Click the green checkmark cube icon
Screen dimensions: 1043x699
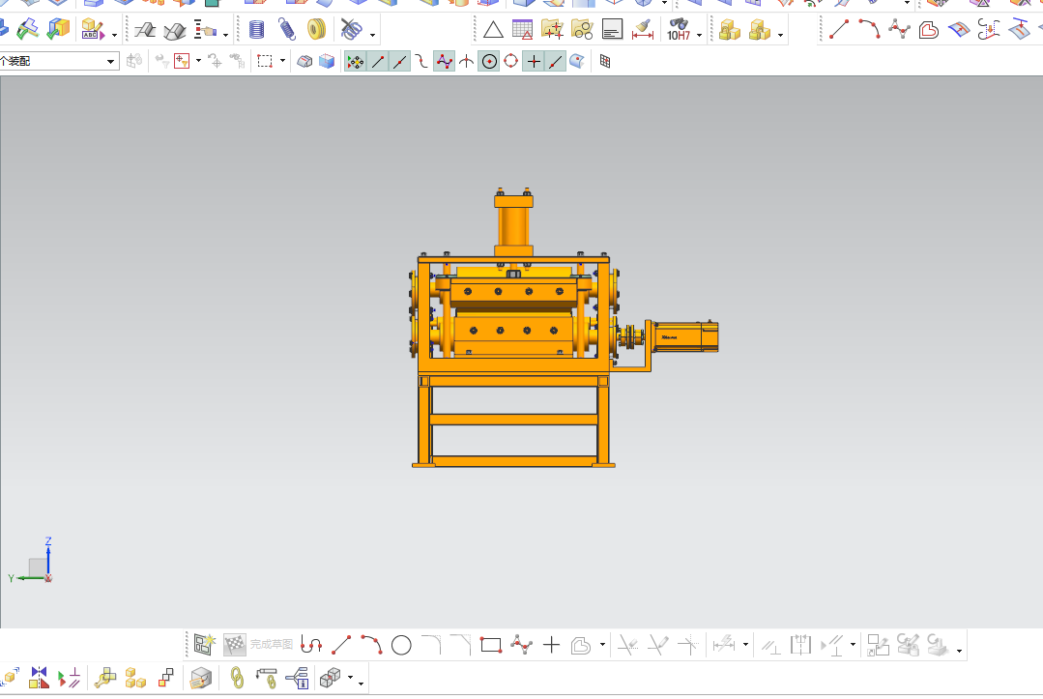[59, 29]
